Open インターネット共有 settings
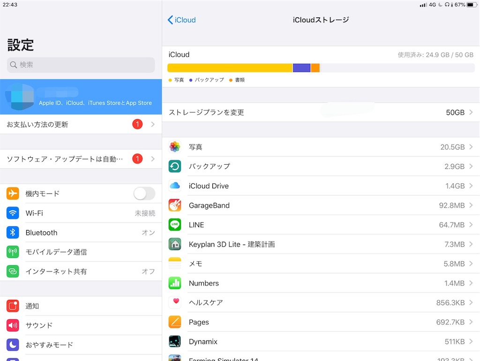The height and width of the screenshot is (361, 480). tap(81, 271)
